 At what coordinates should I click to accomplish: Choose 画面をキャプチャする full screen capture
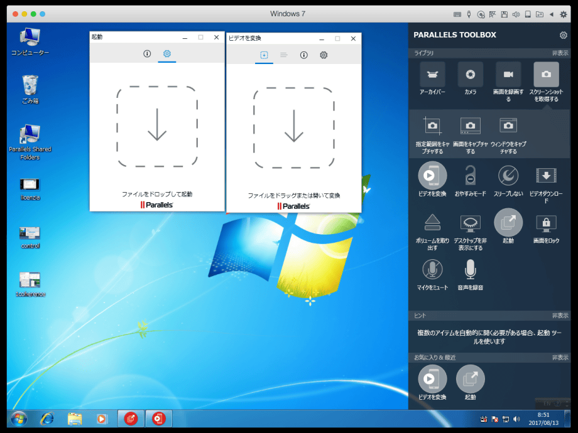coord(471,135)
